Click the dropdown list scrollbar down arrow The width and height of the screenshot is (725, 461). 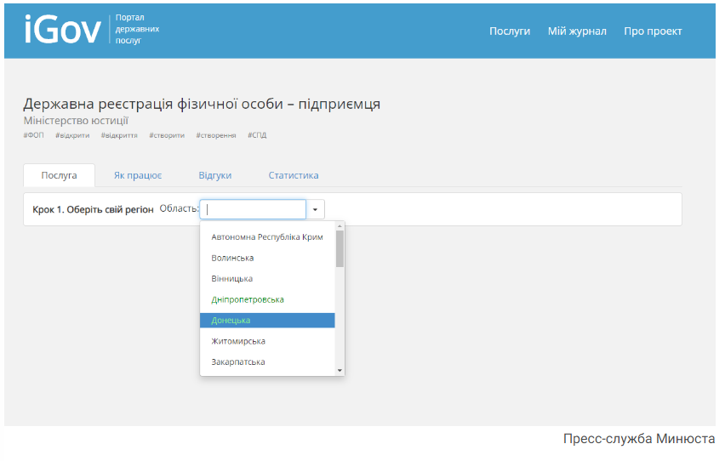pos(340,371)
